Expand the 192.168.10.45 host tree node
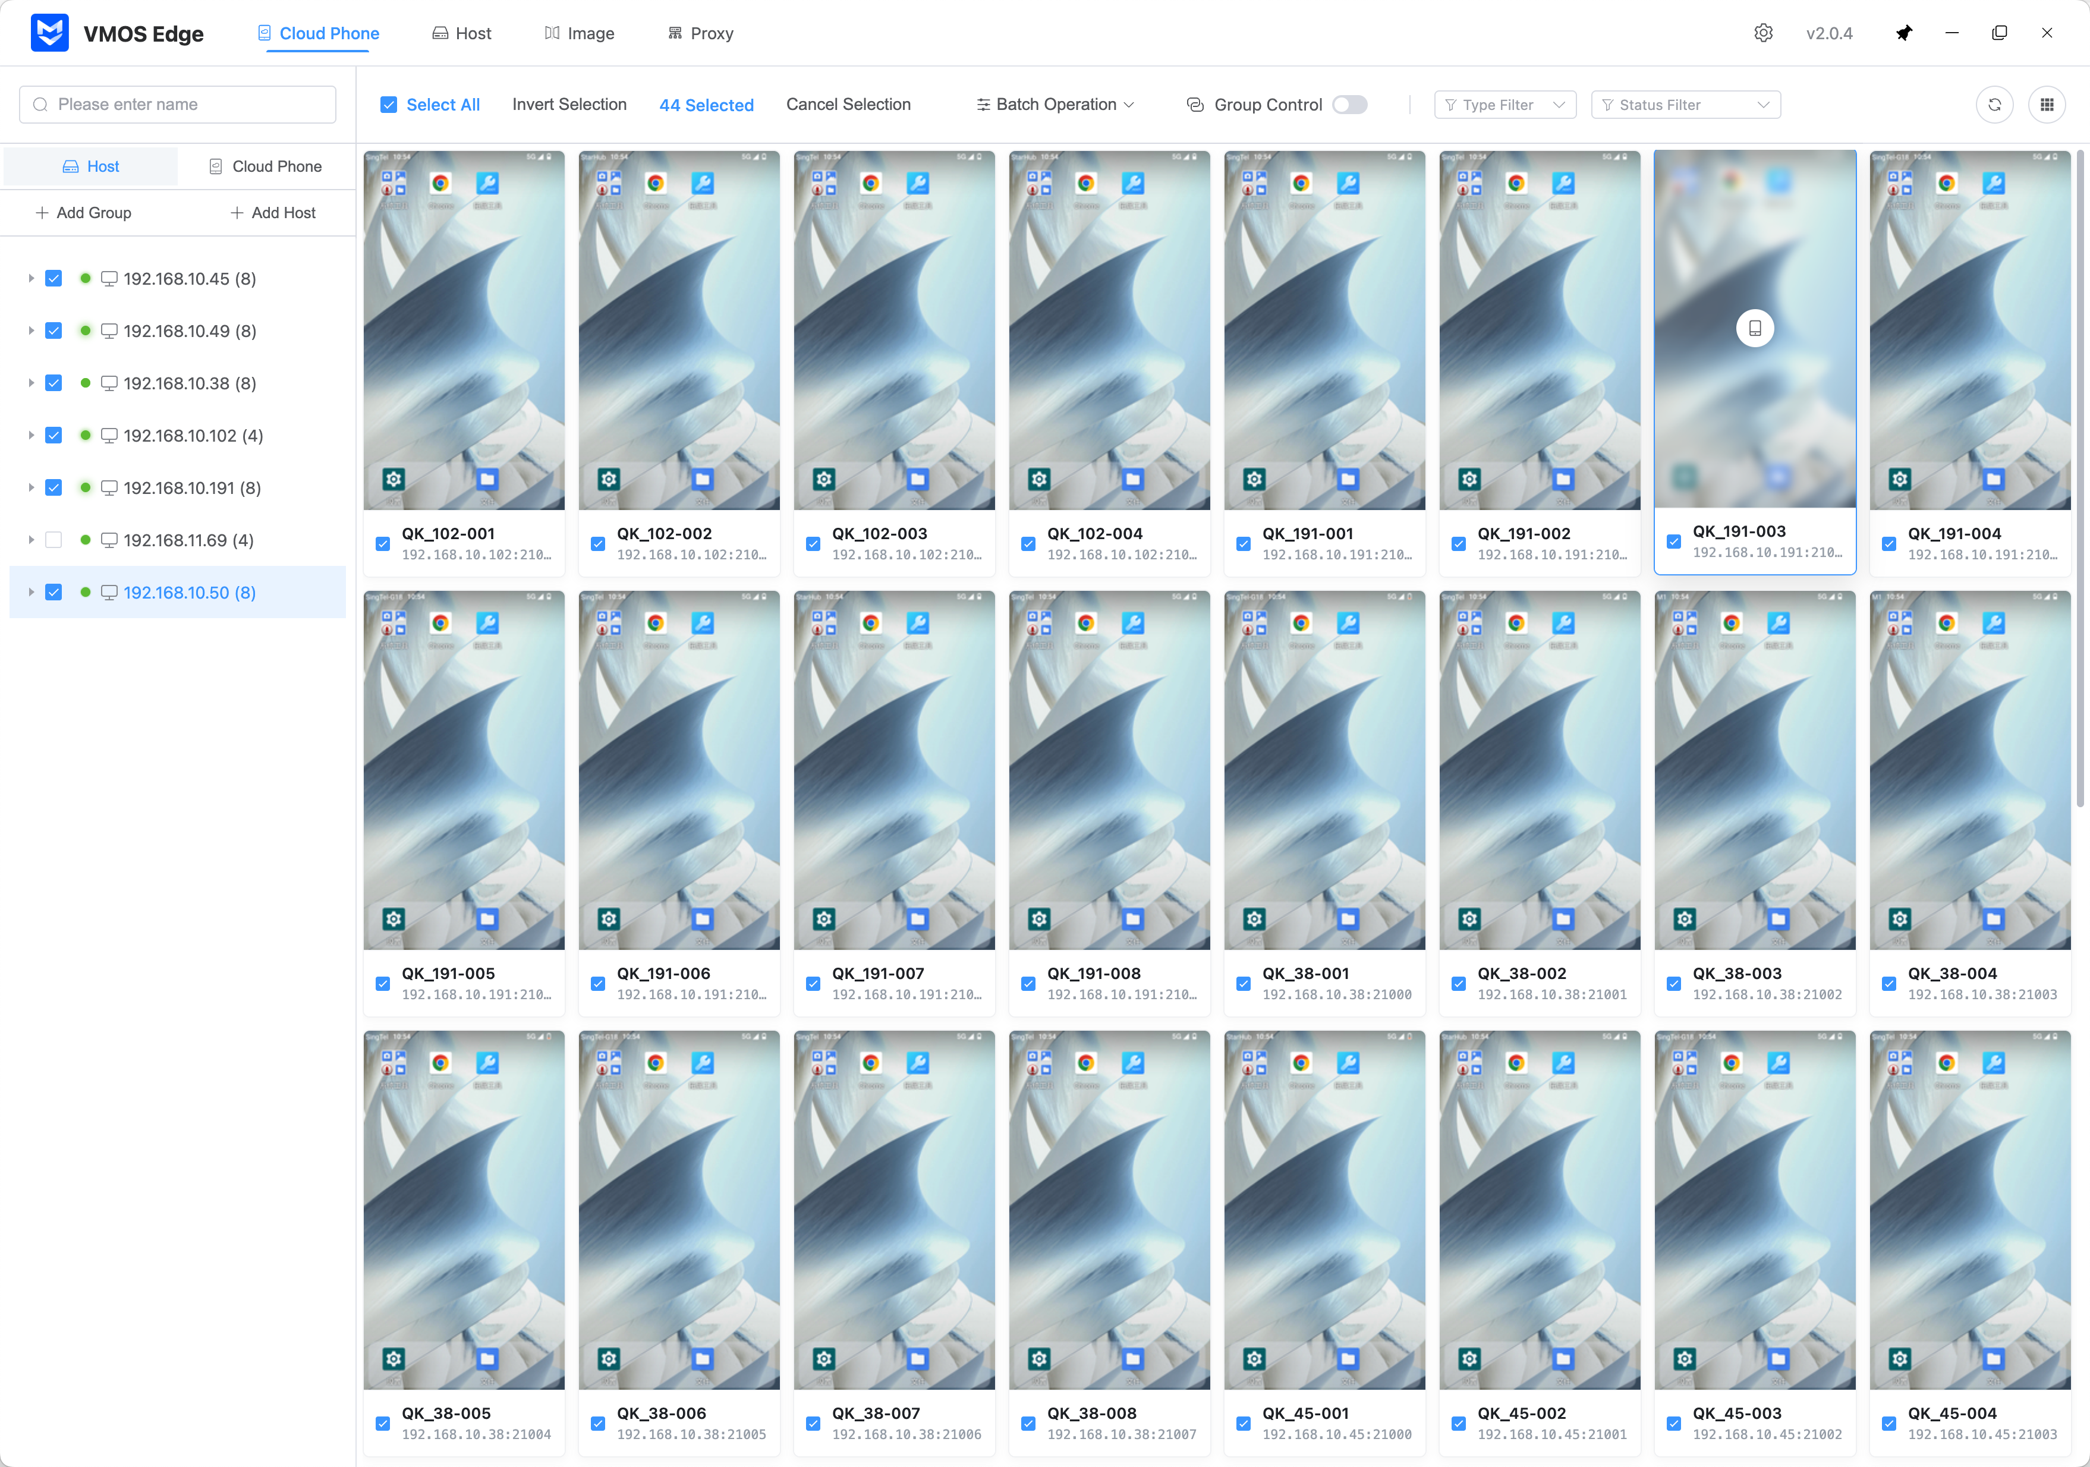Viewport: 2090px width, 1467px height. 30,278
